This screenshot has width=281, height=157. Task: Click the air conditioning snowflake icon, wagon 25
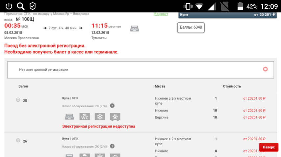tap(100, 117)
